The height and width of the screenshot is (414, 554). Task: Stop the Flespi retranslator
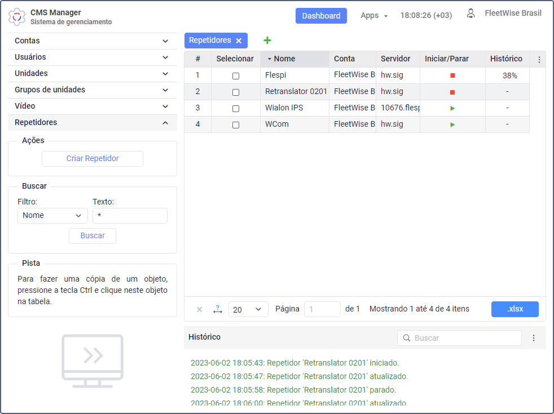(x=452, y=75)
